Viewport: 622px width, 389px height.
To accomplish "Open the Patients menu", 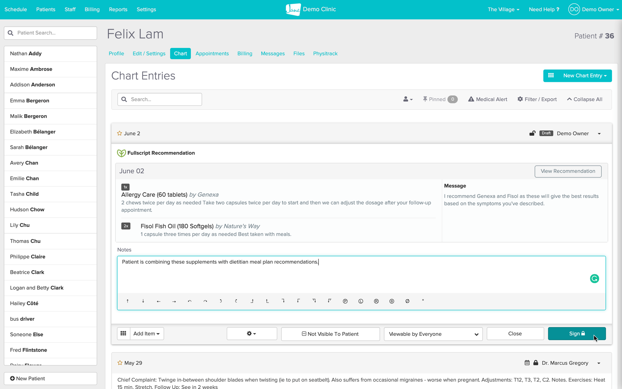I will coord(46,9).
